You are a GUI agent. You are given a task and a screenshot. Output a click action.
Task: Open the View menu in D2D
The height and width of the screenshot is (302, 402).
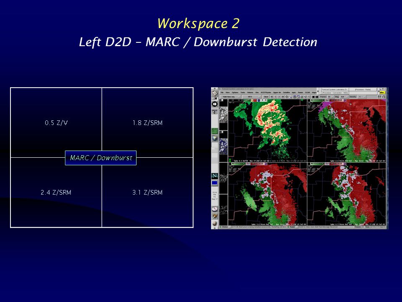[x=227, y=92]
